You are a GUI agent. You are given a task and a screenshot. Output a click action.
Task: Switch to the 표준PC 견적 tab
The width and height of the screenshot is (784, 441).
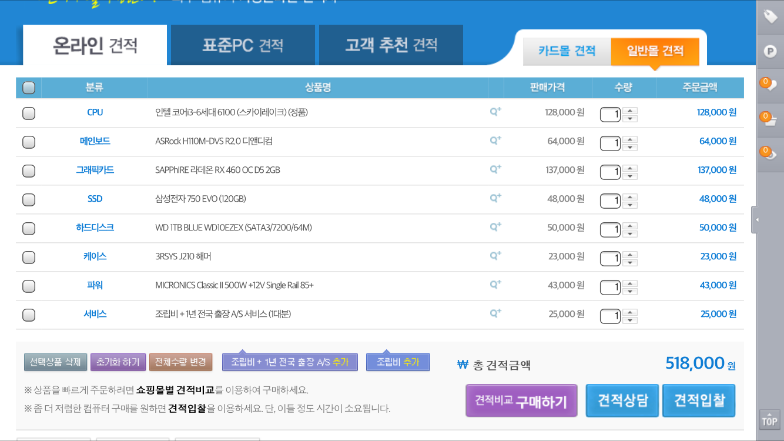pyautogui.click(x=243, y=45)
